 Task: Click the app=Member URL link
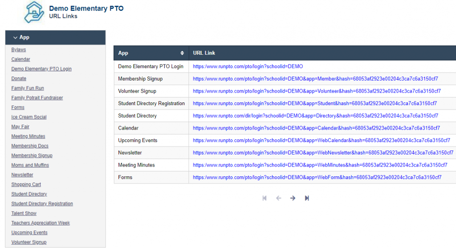click(315, 79)
